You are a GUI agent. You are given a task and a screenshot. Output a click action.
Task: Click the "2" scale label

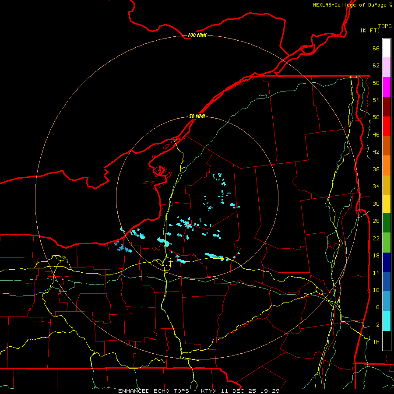pos(378,325)
